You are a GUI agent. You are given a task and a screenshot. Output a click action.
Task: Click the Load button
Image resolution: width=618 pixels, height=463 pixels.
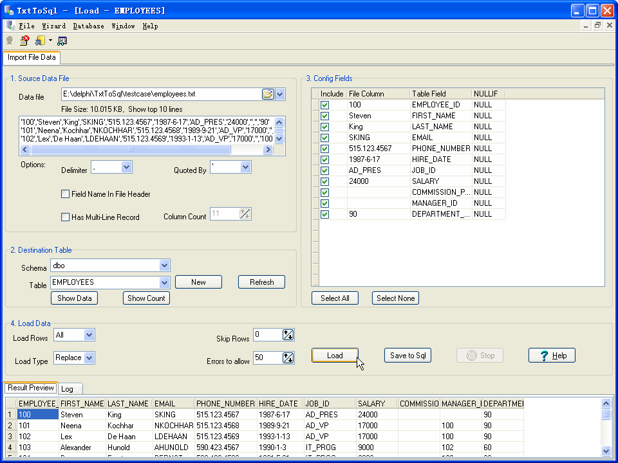335,356
